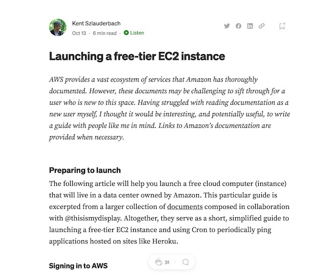Click the 31 claps count
Screen dimensions: 332x275
click(x=167, y=262)
